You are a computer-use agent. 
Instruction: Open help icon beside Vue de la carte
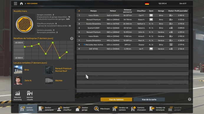[x=190, y=99]
